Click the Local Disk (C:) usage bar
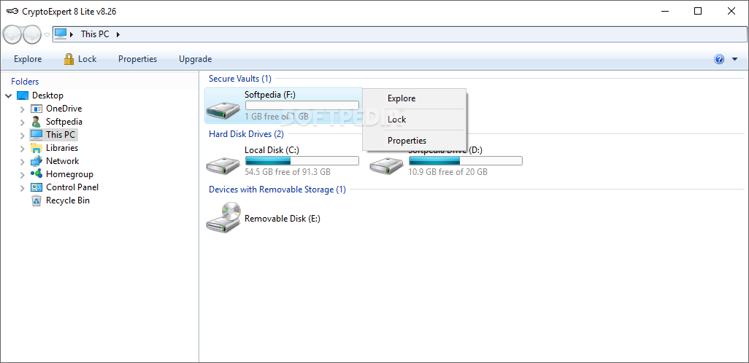The image size is (749, 363). pyautogui.click(x=302, y=161)
